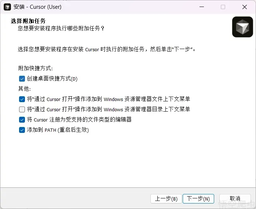Toggle 将 Cursor 注册为受支持的文件类型的编辑器
The image size is (256, 209).
22,120
